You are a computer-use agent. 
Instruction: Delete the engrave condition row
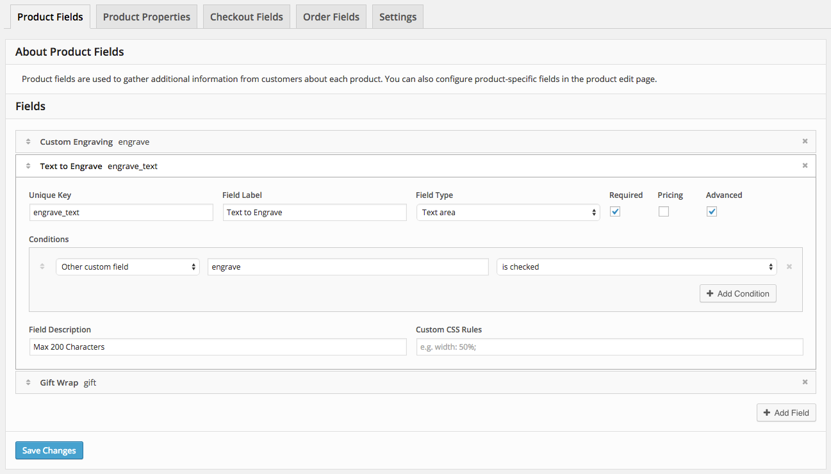[789, 267]
